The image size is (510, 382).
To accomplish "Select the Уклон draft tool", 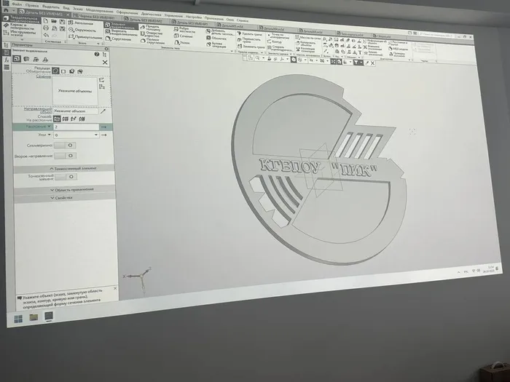I will (182, 42).
